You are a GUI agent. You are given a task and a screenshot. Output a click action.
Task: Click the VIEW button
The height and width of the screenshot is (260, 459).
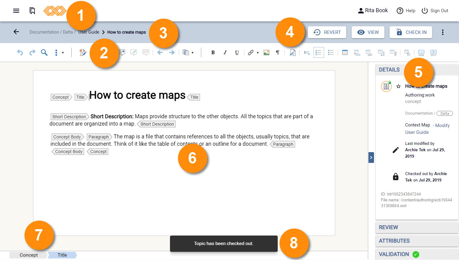pyautogui.click(x=368, y=32)
